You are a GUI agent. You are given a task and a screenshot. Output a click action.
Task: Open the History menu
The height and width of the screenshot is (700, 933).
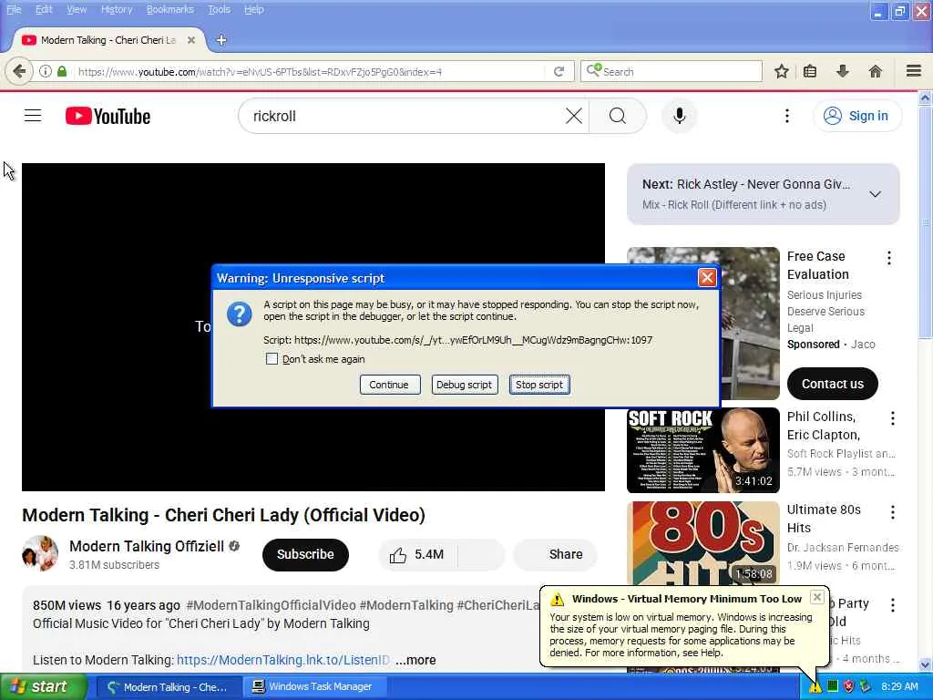[x=117, y=9]
